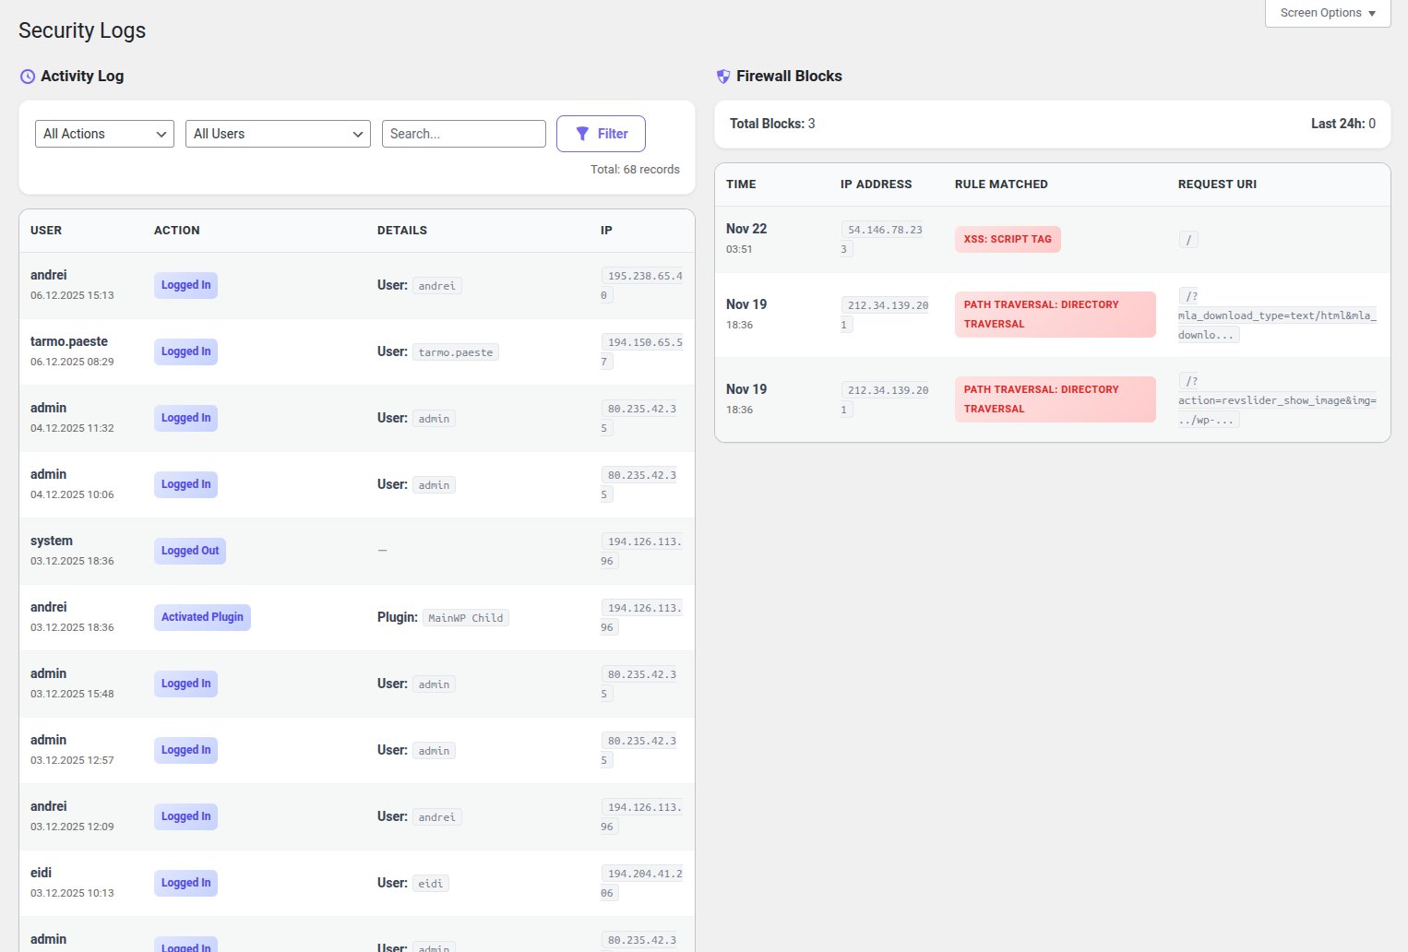Click the Filter button

(601, 133)
